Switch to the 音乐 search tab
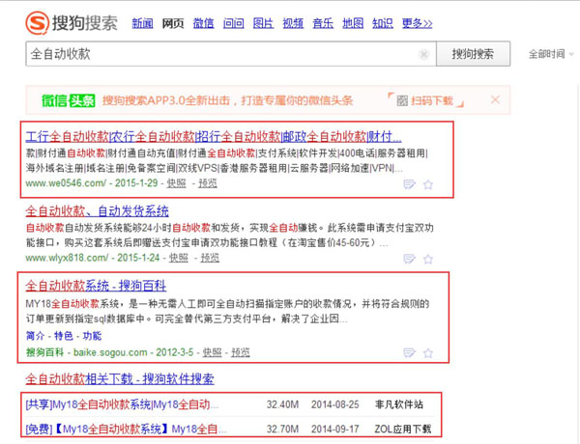This screenshot has width=580, height=444. click(323, 23)
